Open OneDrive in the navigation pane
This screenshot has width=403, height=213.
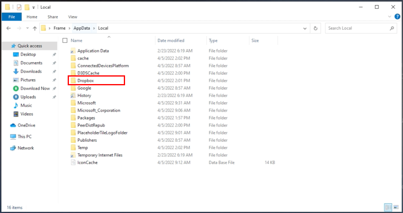pos(26,125)
